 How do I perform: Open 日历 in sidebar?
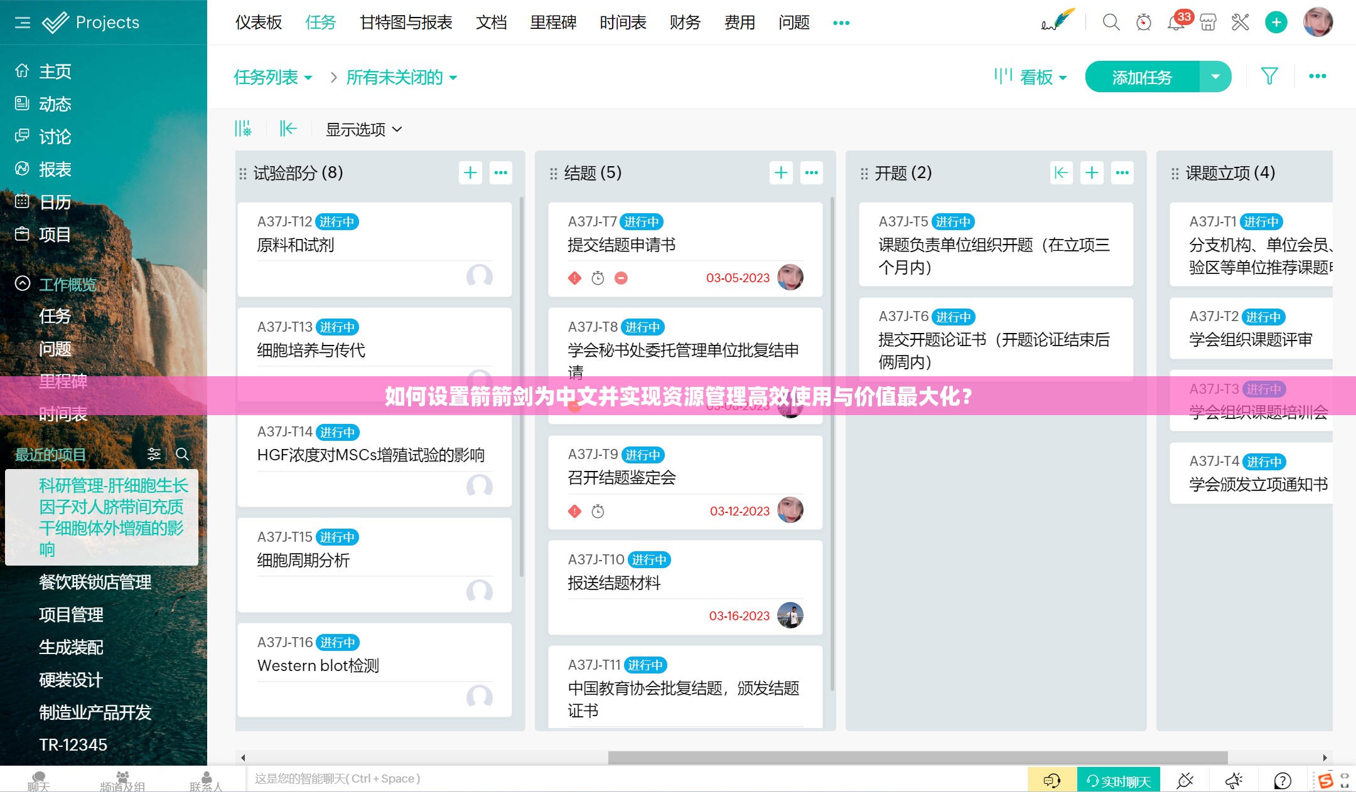point(55,201)
